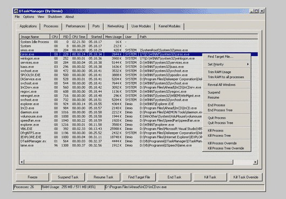
Task: Open the User Modules tab
Action: pyautogui.click(x=141, y=26)
